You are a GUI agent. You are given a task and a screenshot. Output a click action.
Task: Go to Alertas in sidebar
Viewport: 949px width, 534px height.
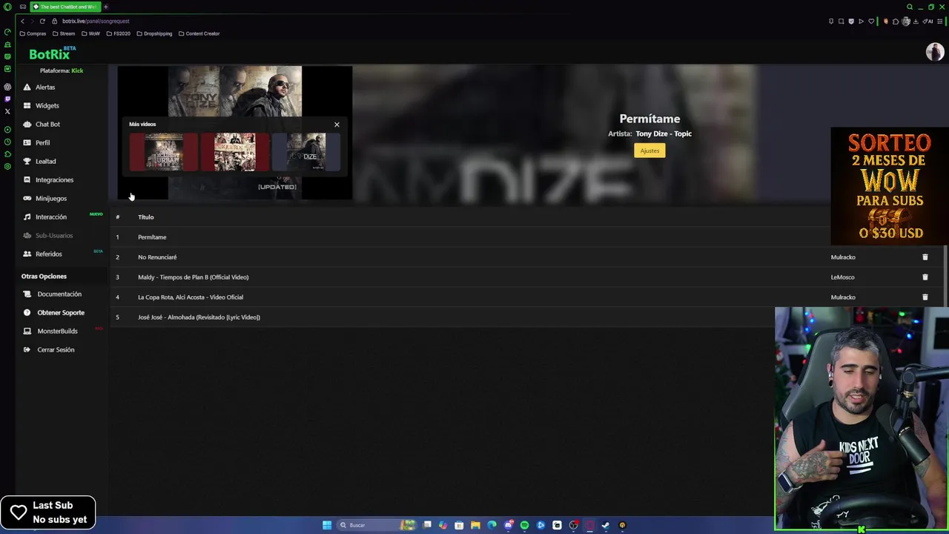45,87
